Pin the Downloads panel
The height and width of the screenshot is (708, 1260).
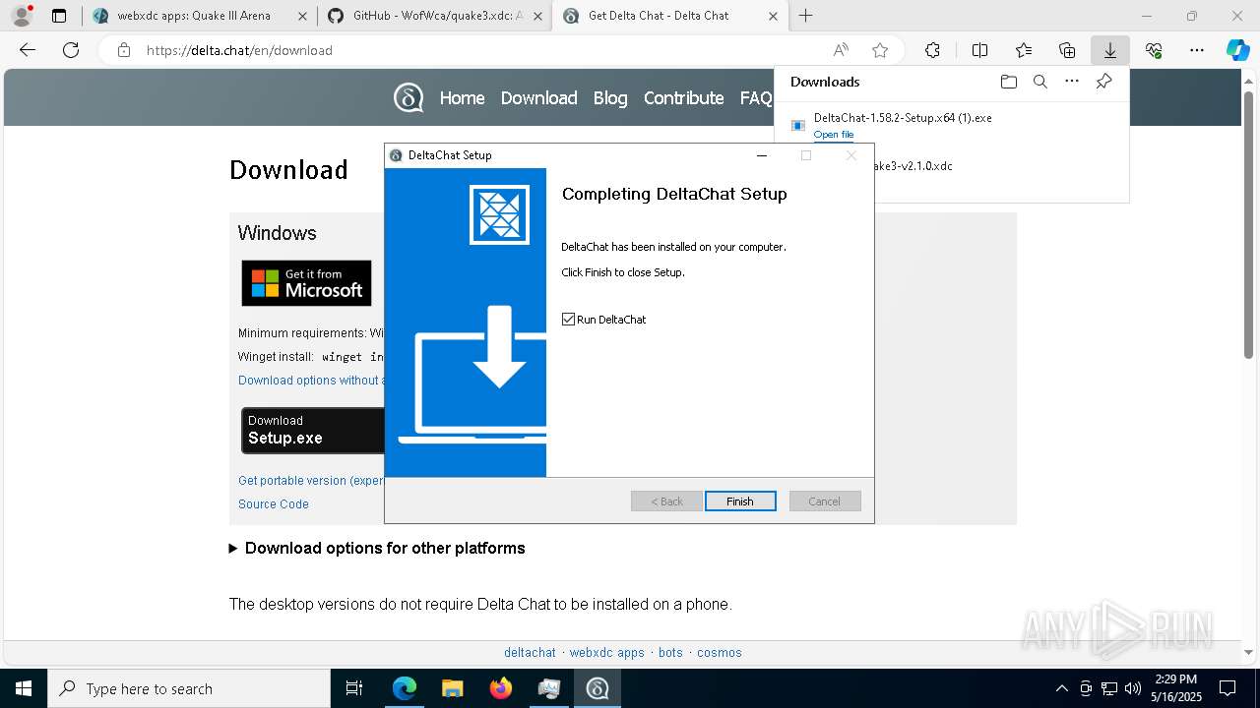click(1103, 82)
